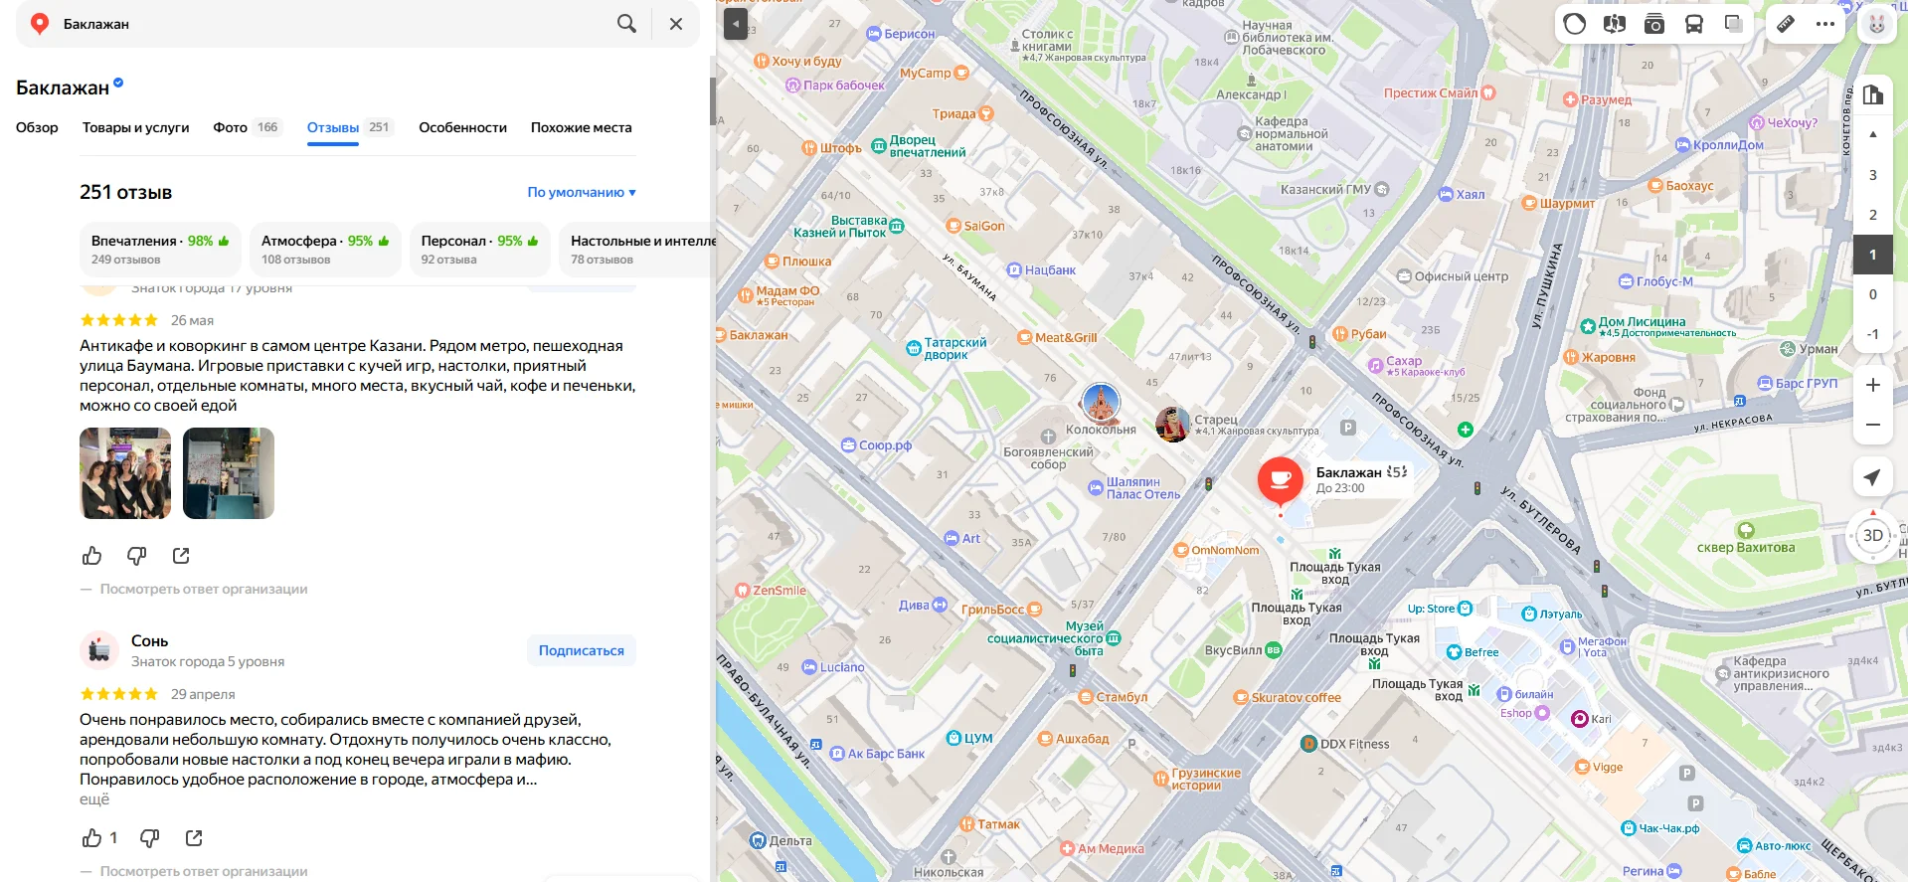This screenshot has height=882, width=1908.
Task: Clear the search with the X icon
Action: 676,24
